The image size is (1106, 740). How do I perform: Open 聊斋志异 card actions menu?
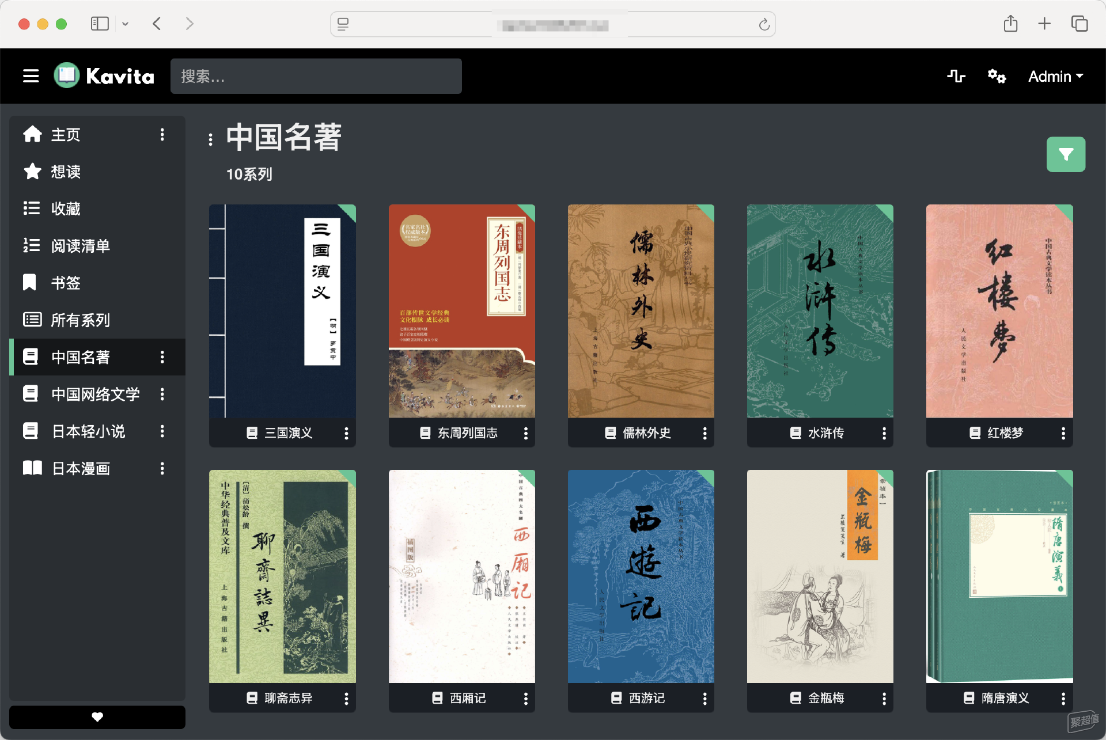[346, 699]
